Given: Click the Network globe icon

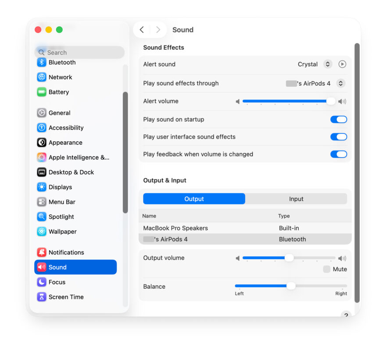Looking at the screenshot, I should (42, 77).
